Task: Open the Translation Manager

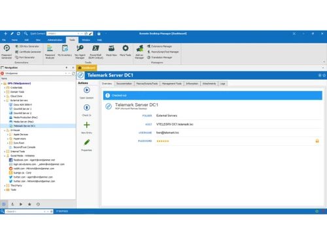Action: [x=160, y=57]
